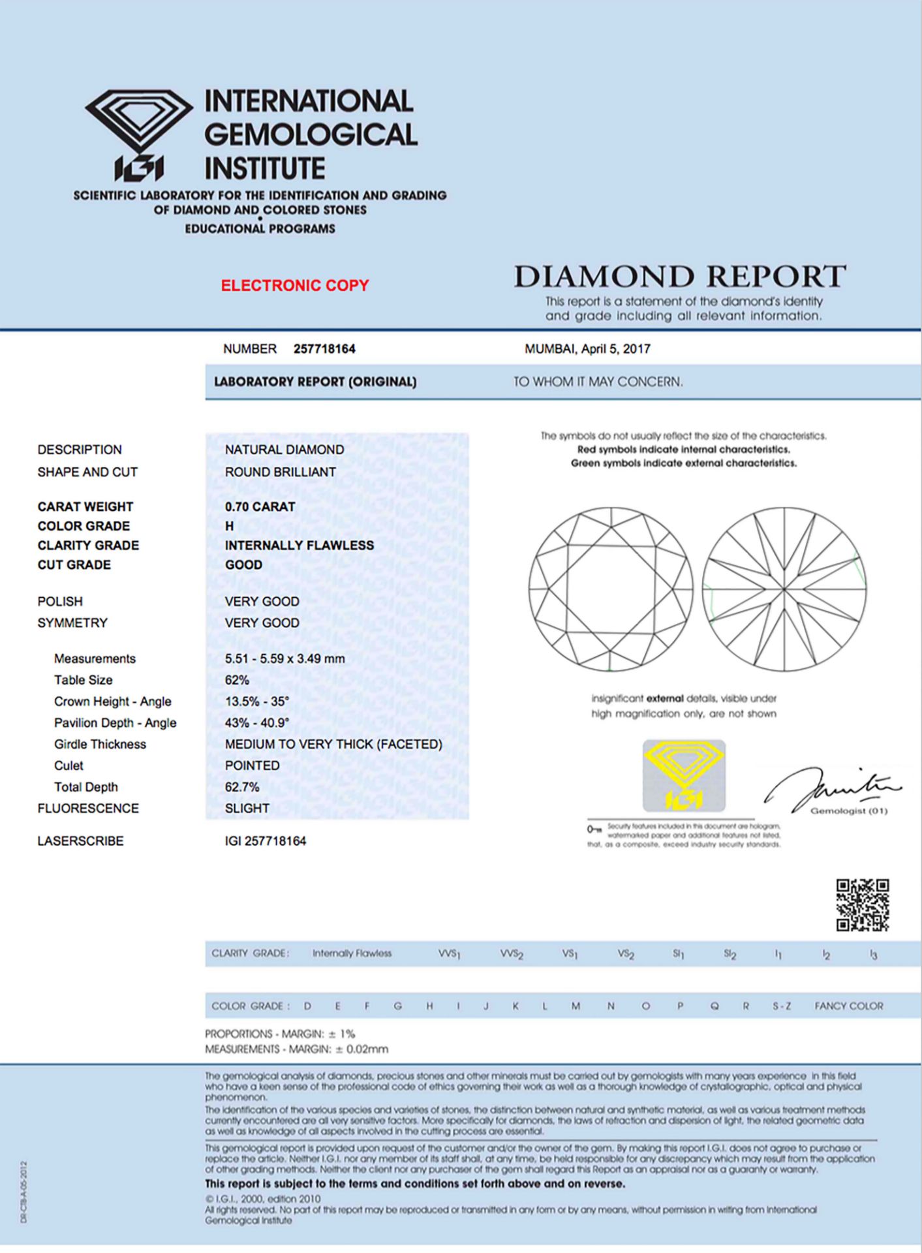Click the IGI diamond logo at top

tap(138, 135)
